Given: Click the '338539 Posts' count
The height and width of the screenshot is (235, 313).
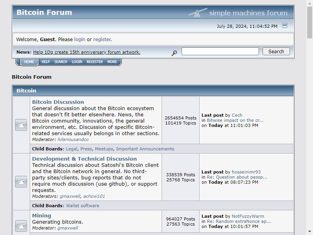Looking at the screenshot, I should 181,175.
